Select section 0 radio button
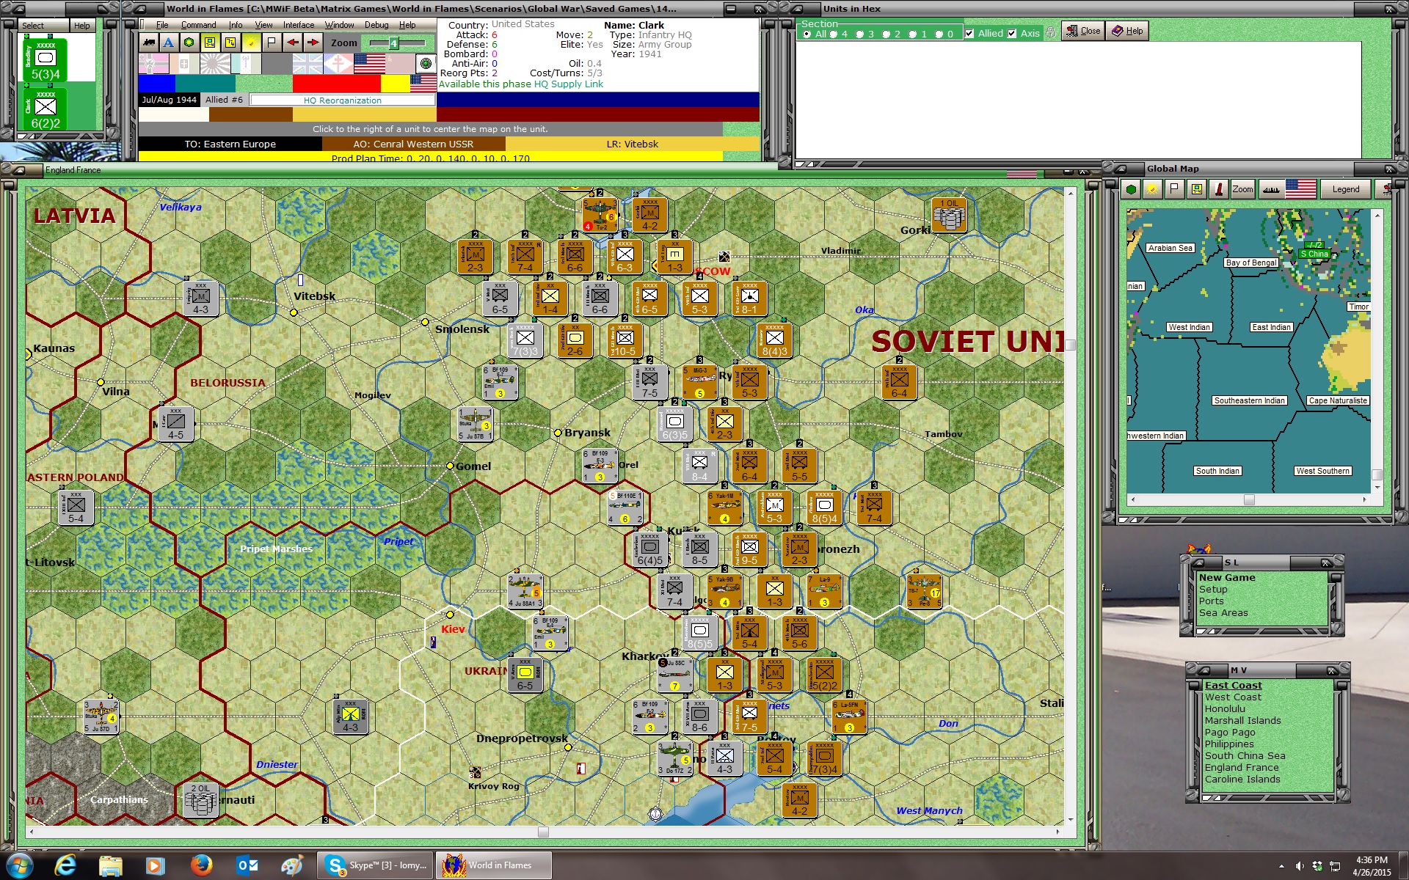The image size is (1409, 880). click(x=939, y=34)
